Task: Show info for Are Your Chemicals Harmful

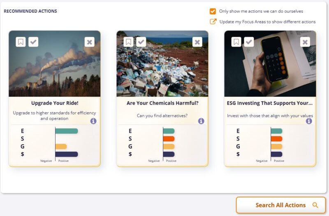Action: (x=201, y=121)
